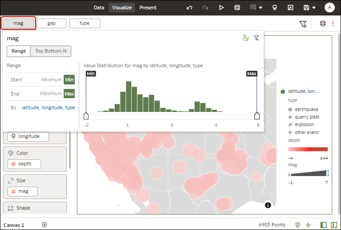Click the Save disk icon
Image resolution: width=341 pixels, height=230 pixels.
306,8
